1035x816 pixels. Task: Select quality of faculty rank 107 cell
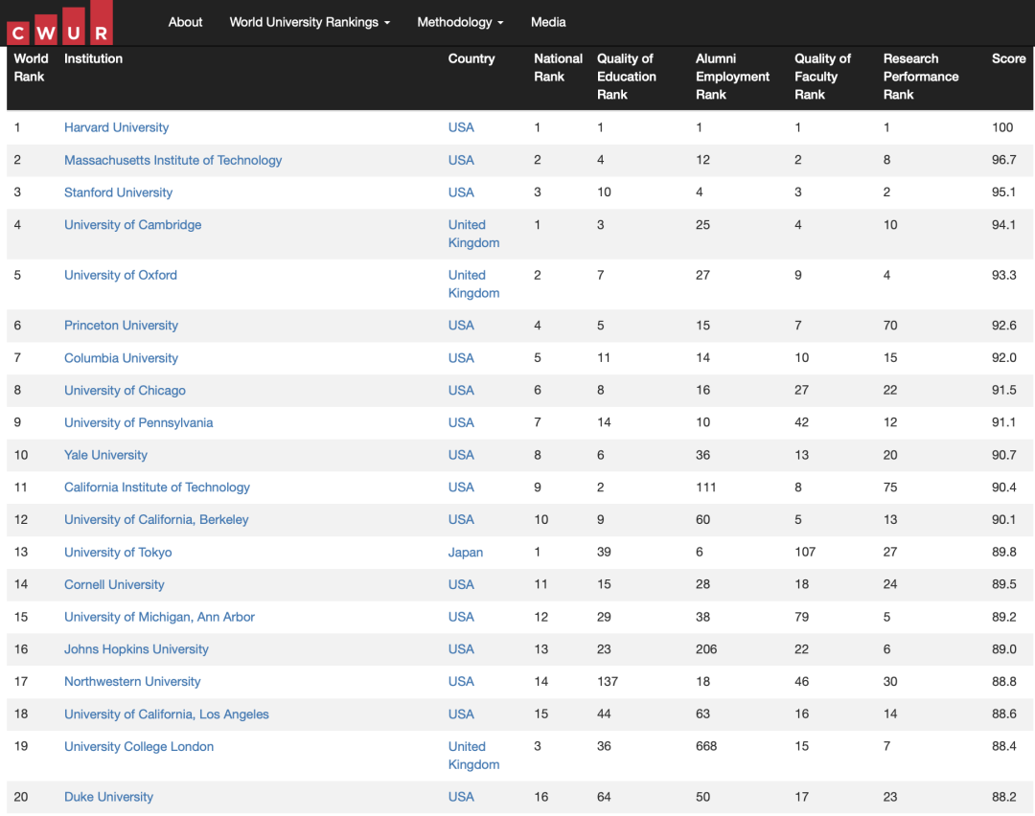[805, 552]
